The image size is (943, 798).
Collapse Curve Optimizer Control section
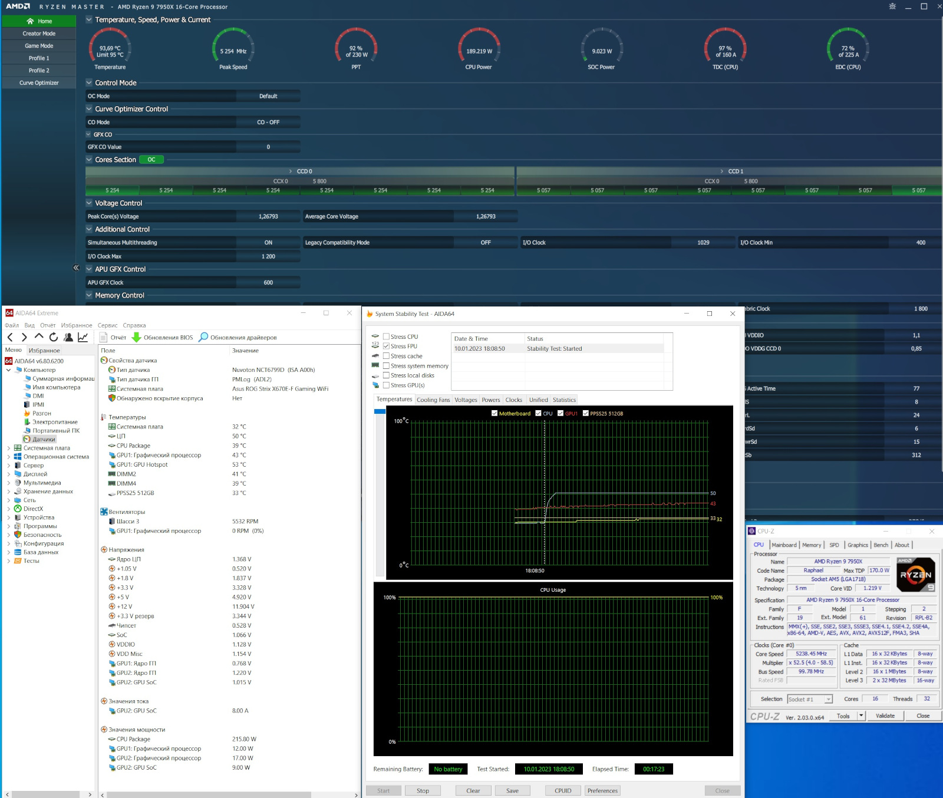pyautogui.click(x=89, y=108)
